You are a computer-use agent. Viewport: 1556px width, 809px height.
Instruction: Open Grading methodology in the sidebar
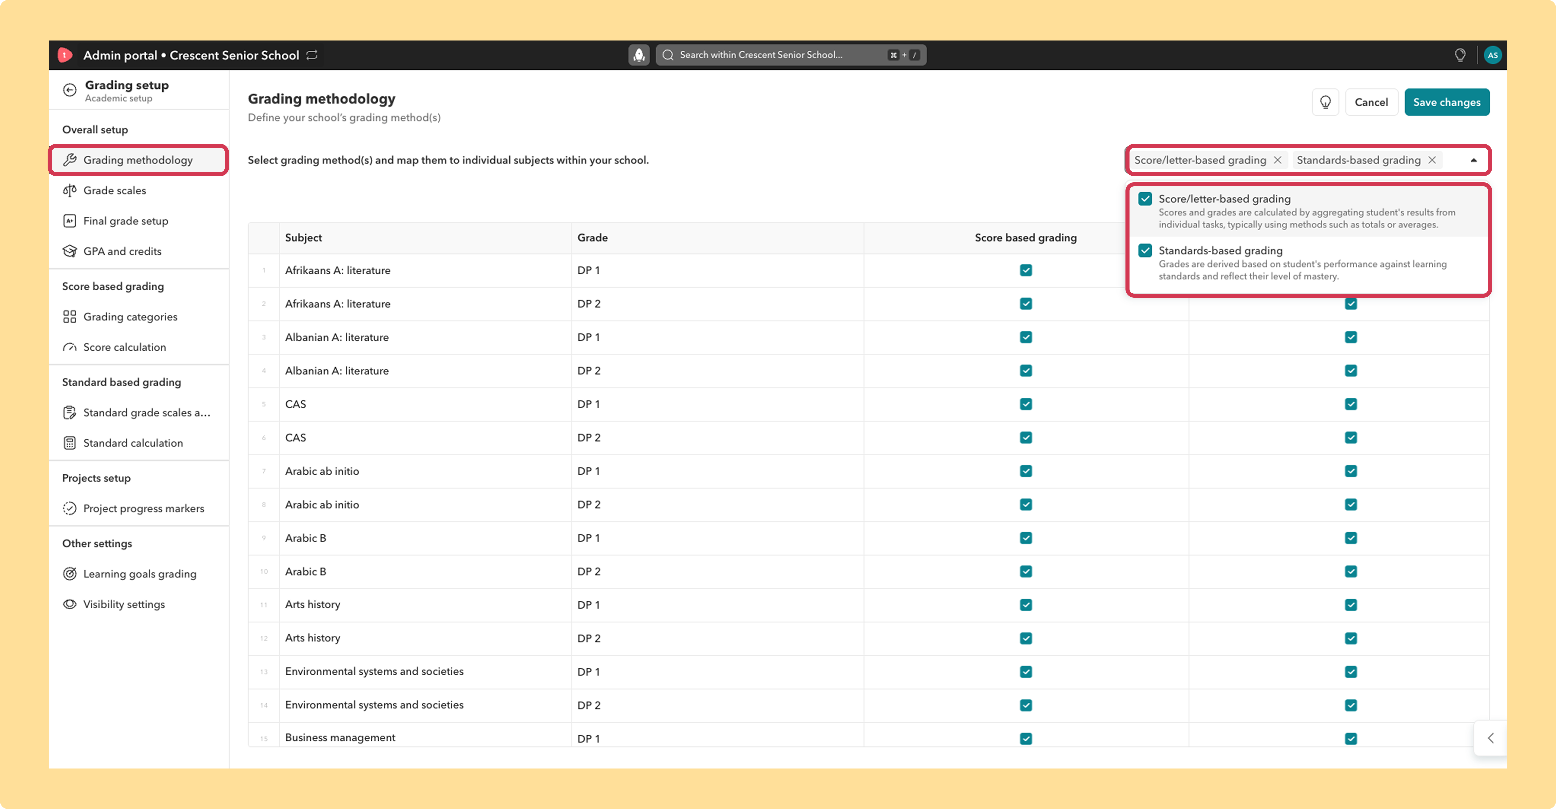click(138, 160)
